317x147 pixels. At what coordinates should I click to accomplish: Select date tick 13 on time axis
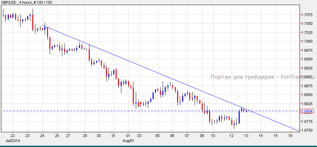click(246, 136)
